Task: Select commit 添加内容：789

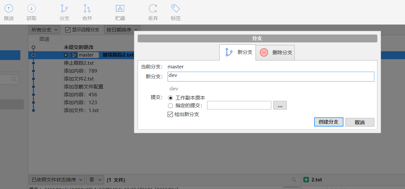Action: click(80, 71)
